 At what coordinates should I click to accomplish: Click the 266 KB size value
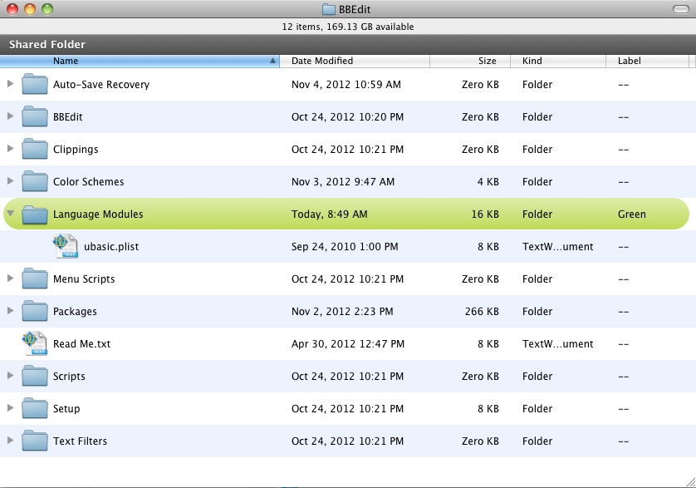[x=482, y=312]
